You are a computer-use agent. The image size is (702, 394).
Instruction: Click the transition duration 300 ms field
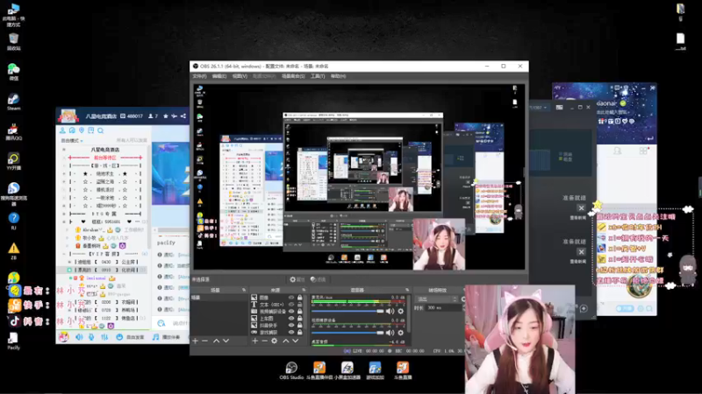tap(443, 308)
